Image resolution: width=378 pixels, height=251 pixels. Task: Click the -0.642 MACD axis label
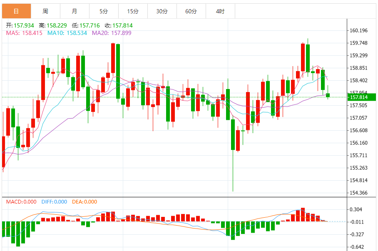pos(356,247)
